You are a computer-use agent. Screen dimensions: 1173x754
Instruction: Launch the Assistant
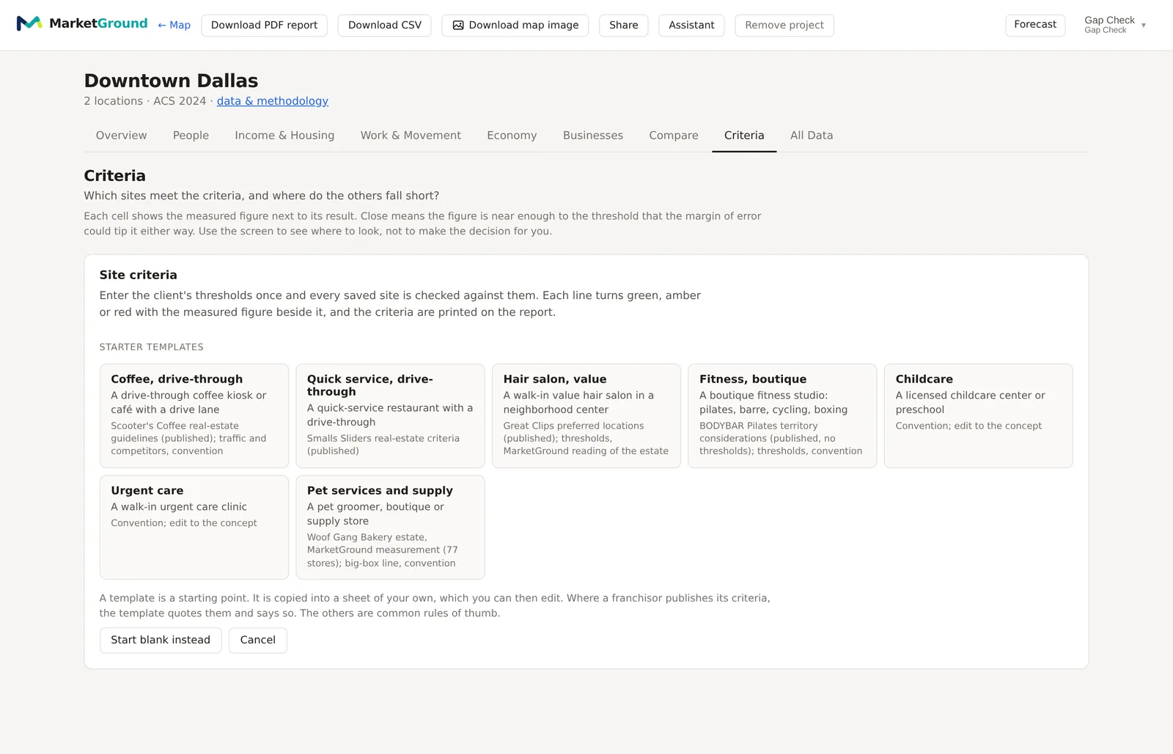click(691, 25)
